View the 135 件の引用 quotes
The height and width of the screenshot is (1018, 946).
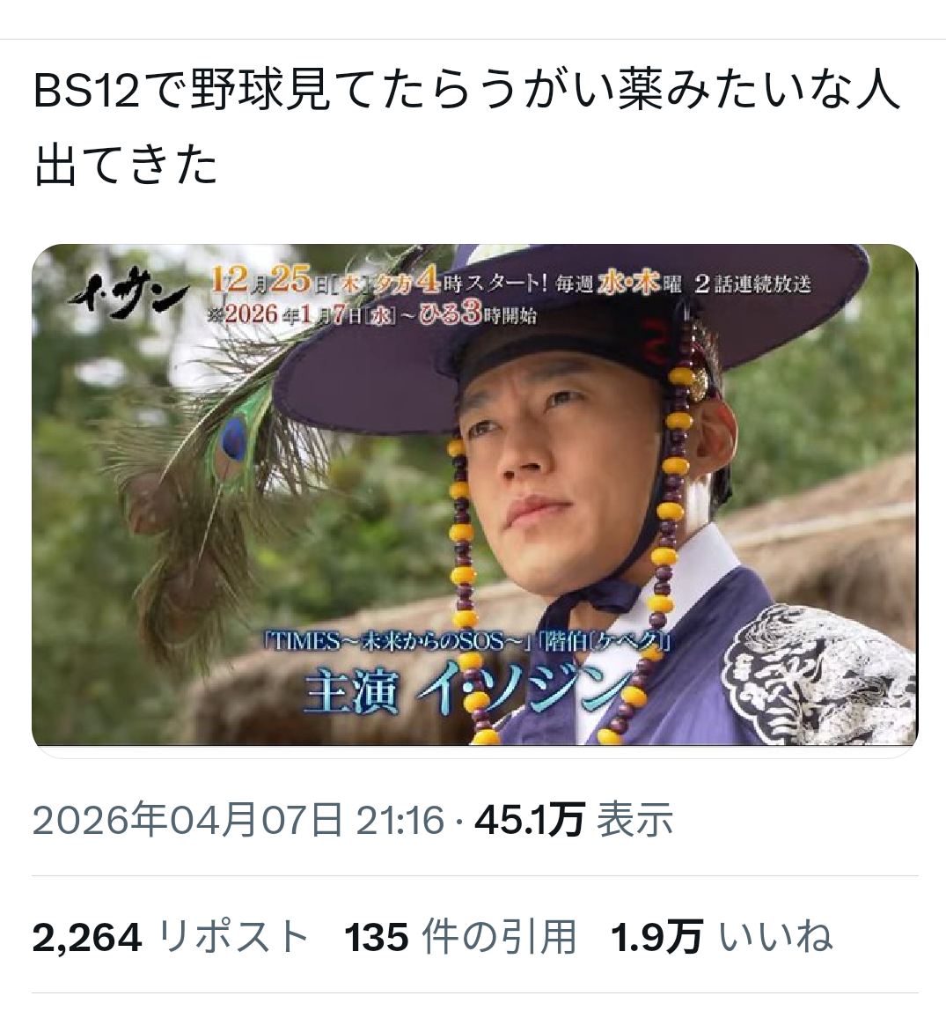click(460, 937)
